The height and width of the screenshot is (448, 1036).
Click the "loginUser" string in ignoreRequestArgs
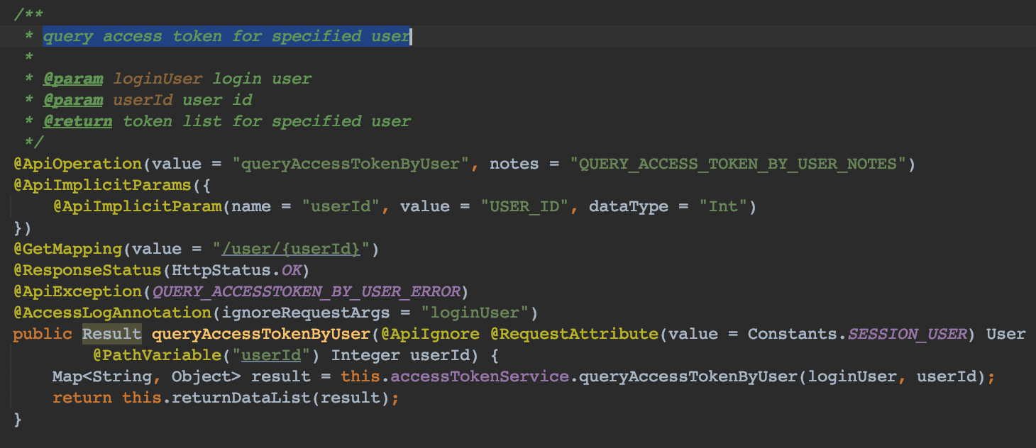[x=475, y=313]
